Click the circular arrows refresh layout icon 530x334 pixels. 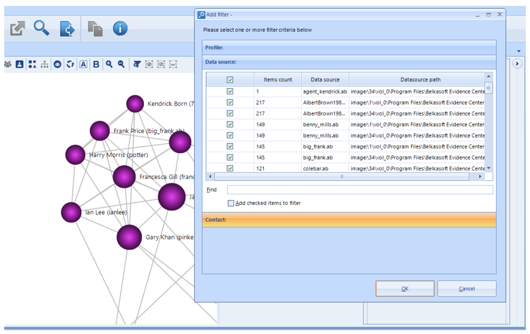[70, 64]
